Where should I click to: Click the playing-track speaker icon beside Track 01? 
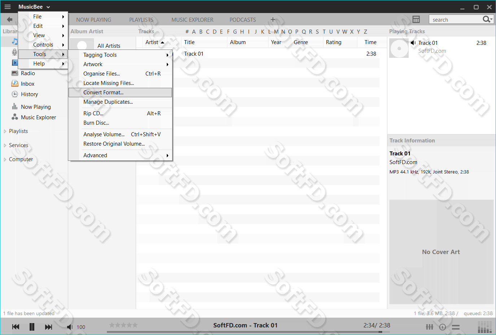point(413,43)
